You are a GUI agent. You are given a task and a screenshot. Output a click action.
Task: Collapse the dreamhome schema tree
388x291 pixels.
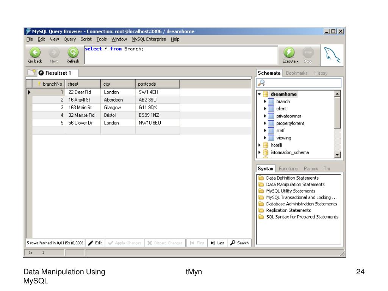click(259, 94)
